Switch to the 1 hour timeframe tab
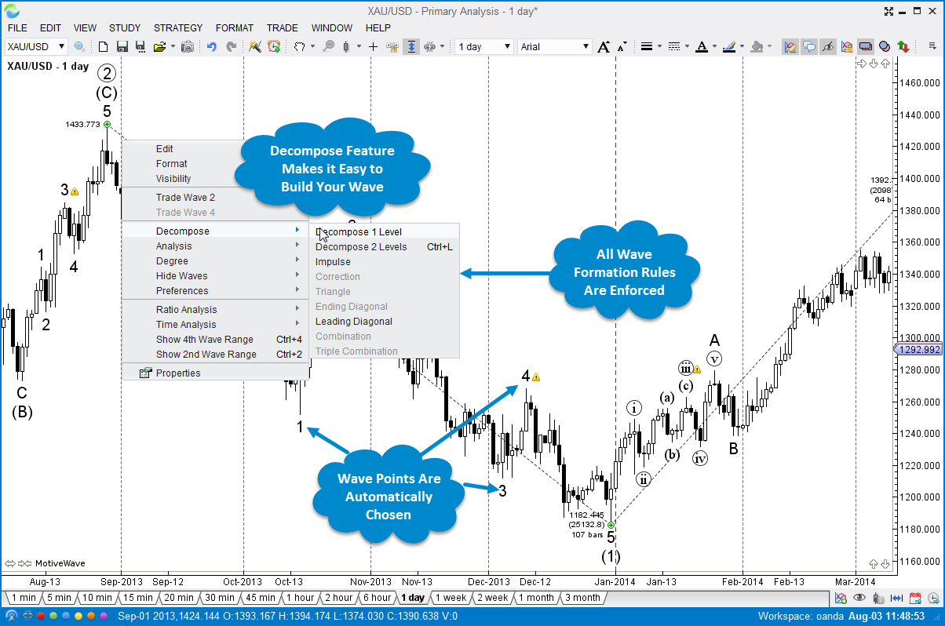The width and height of the screenshot is (945, 626). pyautogui.click(x=298, y=598)
